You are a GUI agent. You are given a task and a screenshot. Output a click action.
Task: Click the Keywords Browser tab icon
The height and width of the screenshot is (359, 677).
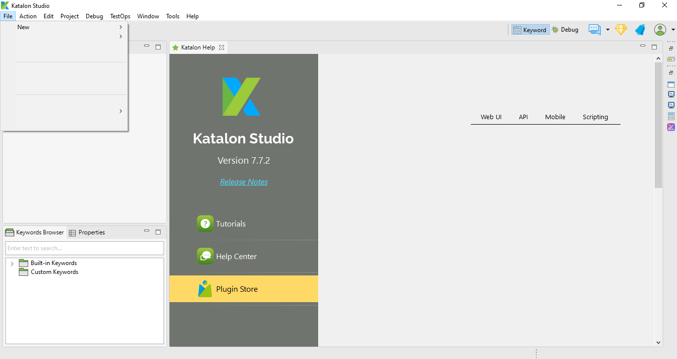tap(9, 232)
